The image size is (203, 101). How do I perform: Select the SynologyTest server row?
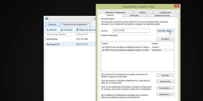71,44
